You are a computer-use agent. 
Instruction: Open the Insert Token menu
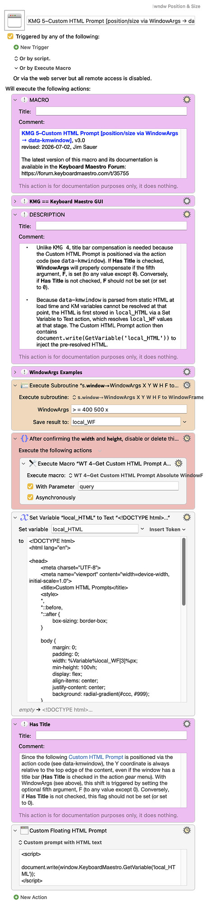(167, 529)
